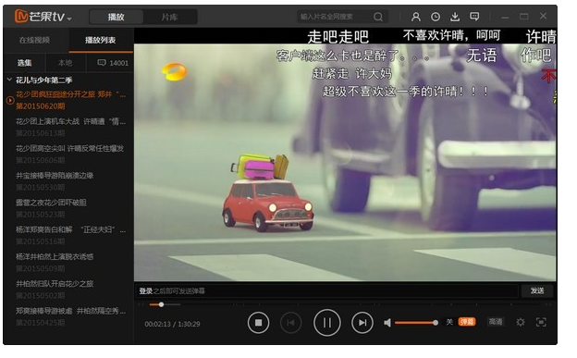Open the downloads icon

455,17
